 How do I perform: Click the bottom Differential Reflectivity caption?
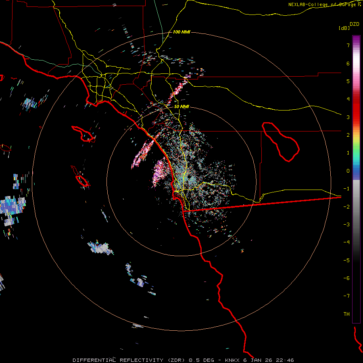[x=183, y=360]
